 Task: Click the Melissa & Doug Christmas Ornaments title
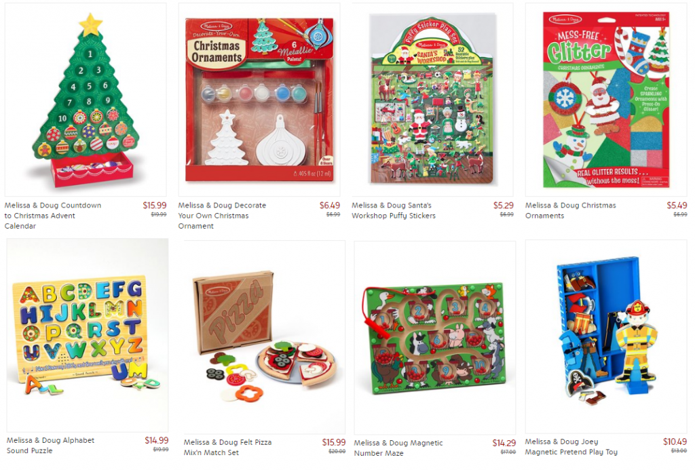(x=570, y=210)
